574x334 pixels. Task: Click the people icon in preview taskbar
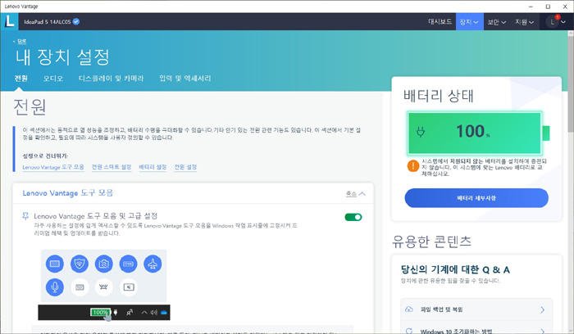130,313
